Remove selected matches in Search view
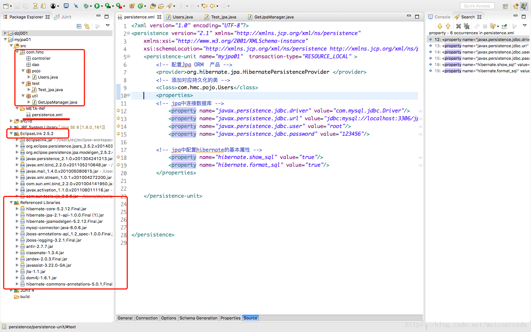The width and height of the screenshot is (531, 332). click(458, 26)
